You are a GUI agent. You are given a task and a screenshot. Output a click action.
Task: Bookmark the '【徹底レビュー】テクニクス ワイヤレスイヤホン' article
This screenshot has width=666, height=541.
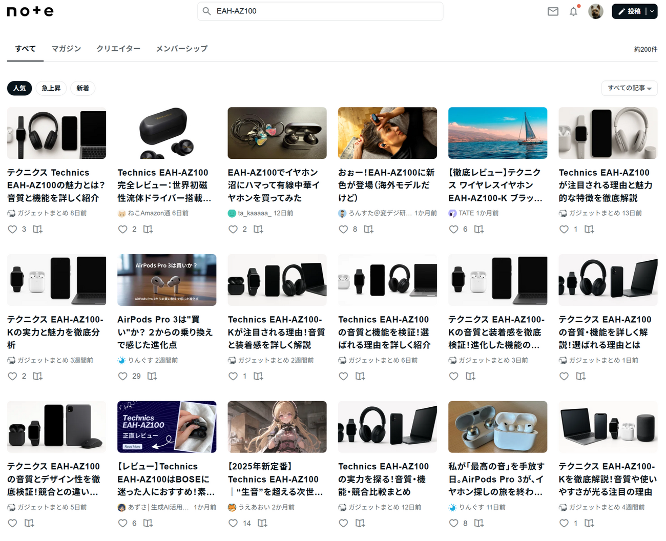click(478, 230)
